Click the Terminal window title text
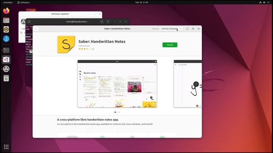Image resolution: width=273 pixels, height=153 pixels. click(77, 22)
